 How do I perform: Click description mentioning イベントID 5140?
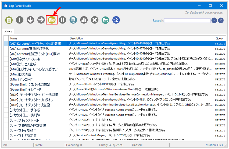(x=141, y=59)
